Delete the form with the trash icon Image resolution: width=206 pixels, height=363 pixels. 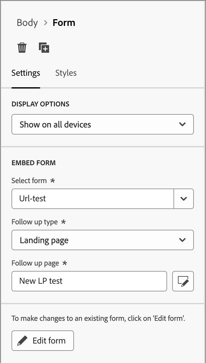22,48
